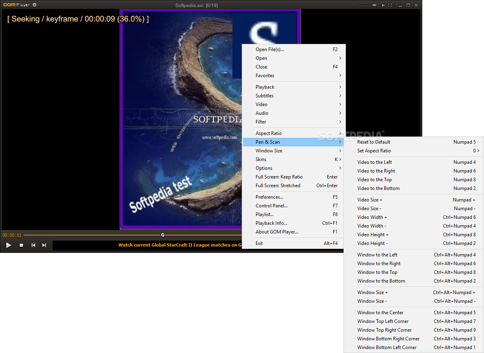Select Close in the context menu
This screenshot has height=353, width=484.
click(x=294, y=67)
